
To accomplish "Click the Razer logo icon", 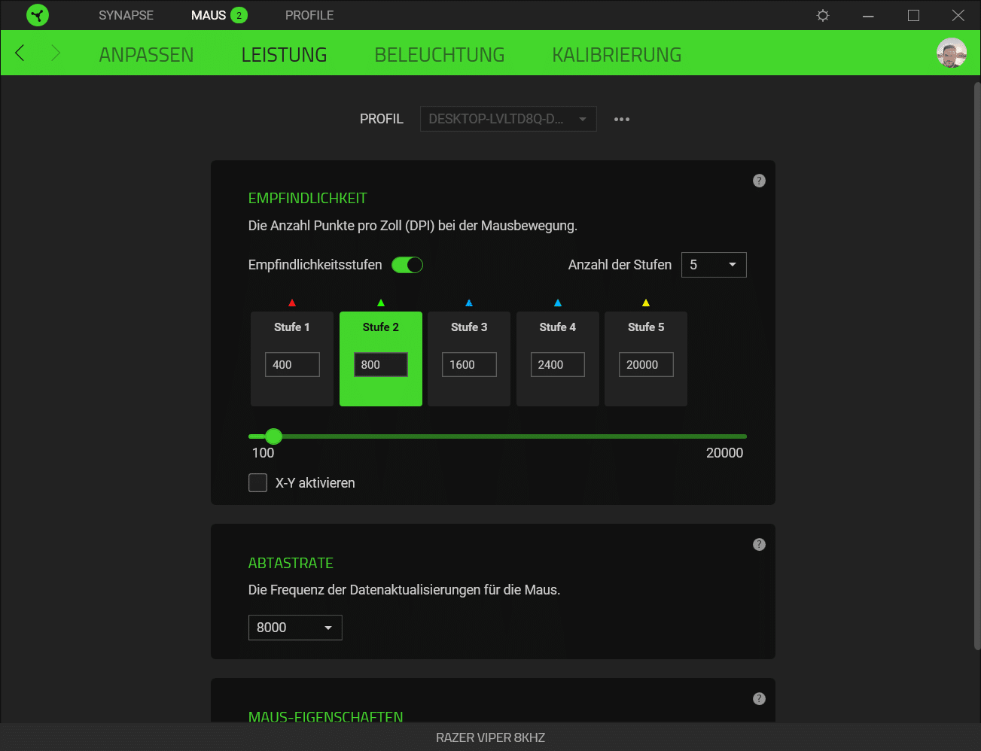I will tap(37, 15).
